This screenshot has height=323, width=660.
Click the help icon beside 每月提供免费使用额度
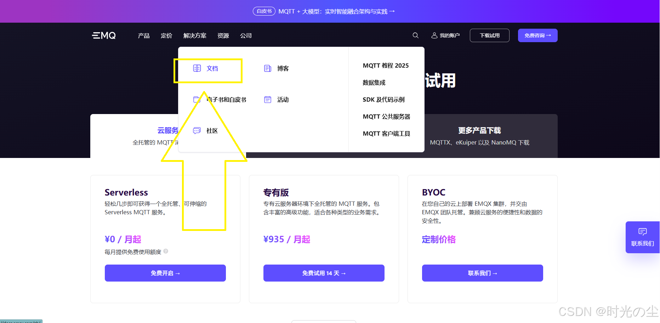[166, 251]
